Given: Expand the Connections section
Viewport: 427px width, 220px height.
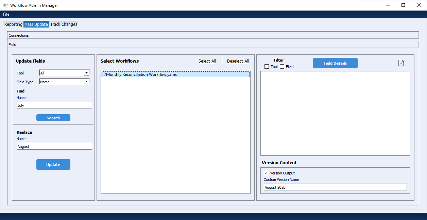Looking at the screenshot, I should [213, 35].
